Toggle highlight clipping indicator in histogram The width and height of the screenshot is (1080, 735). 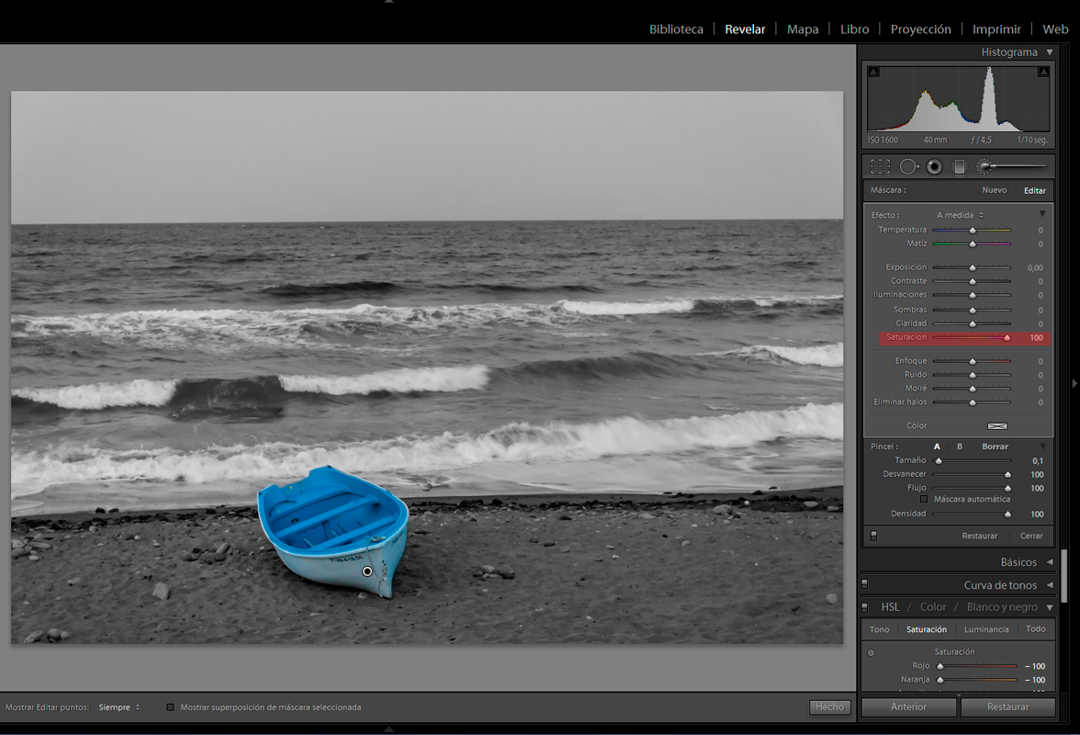click(1043, 72)
